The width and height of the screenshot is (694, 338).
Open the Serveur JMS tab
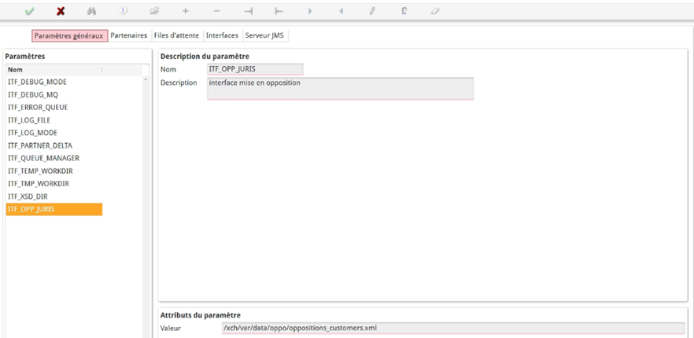[x=264, y=35]
